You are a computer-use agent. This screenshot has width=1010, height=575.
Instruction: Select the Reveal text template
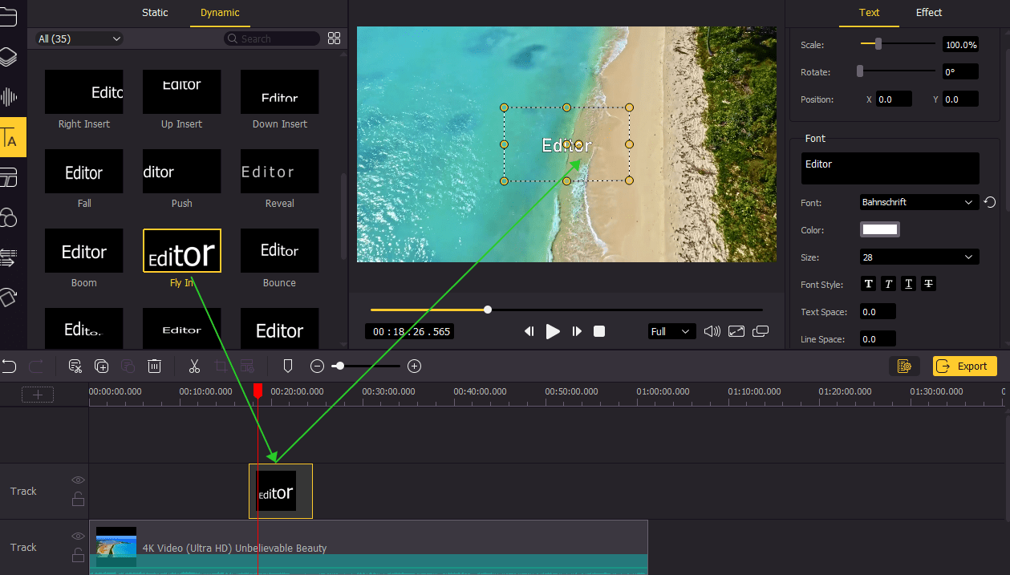[x=279, y=171]
